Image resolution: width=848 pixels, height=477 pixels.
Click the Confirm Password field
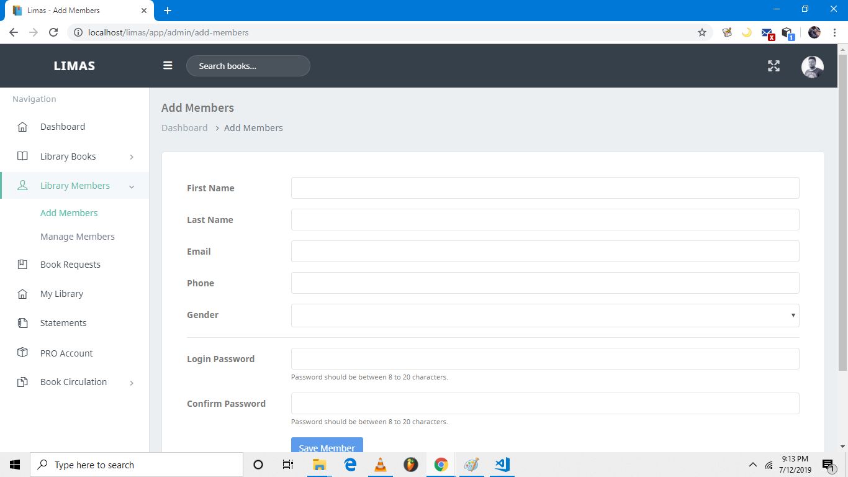click(x=545, y=404)
